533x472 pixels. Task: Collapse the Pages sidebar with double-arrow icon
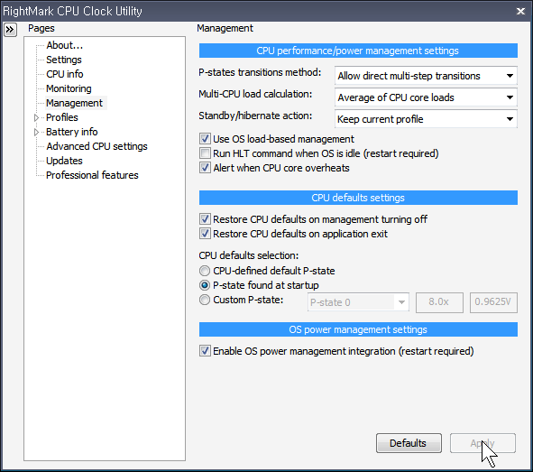click(x=10, y=30)
